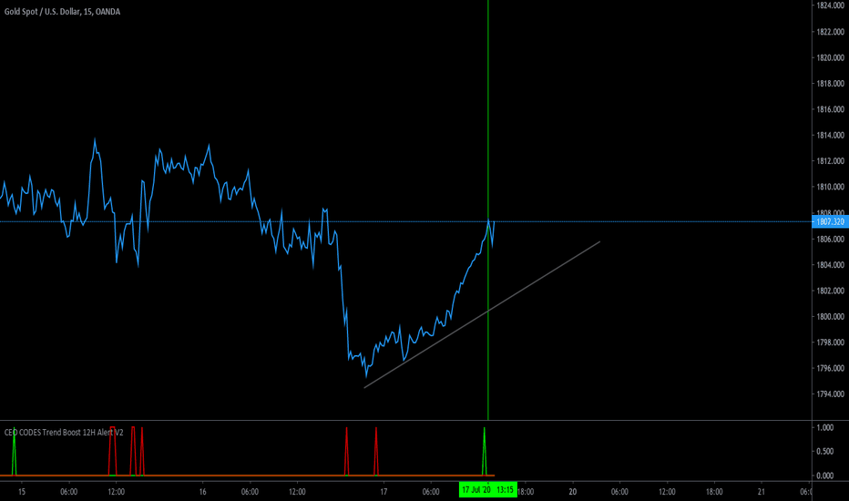Click the 1.000 indicator scale label

coord(825,427)
